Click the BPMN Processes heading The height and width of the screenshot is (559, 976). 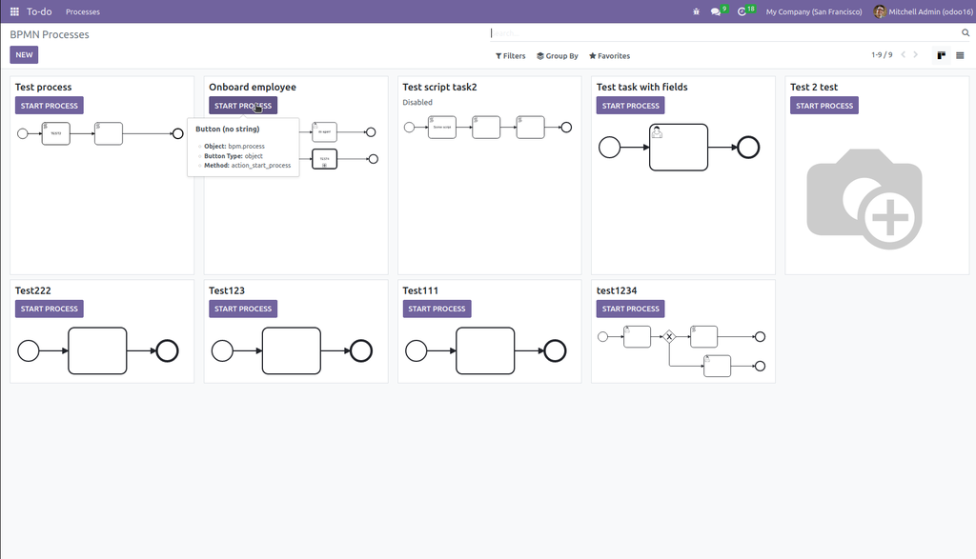pyautogui.click(x=50, y=35)
